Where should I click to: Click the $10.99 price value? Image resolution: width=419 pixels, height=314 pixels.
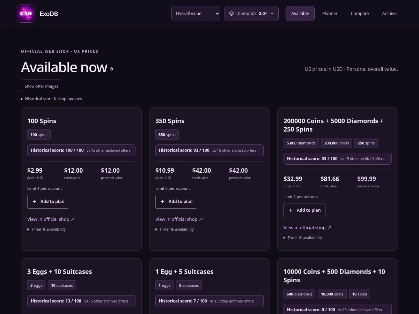tap(165, 171)
